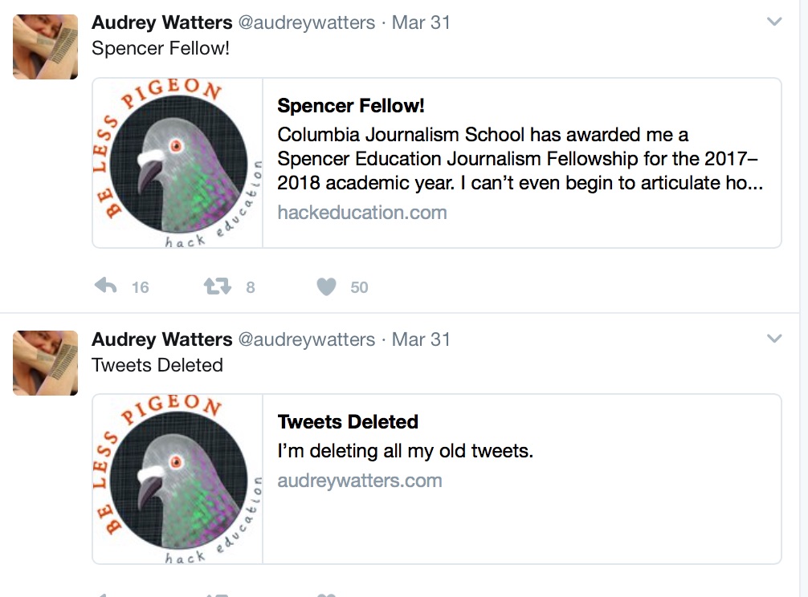This screenshot has height=597, width=808.
Task: Click the like count 50
Action: (359, 287)
